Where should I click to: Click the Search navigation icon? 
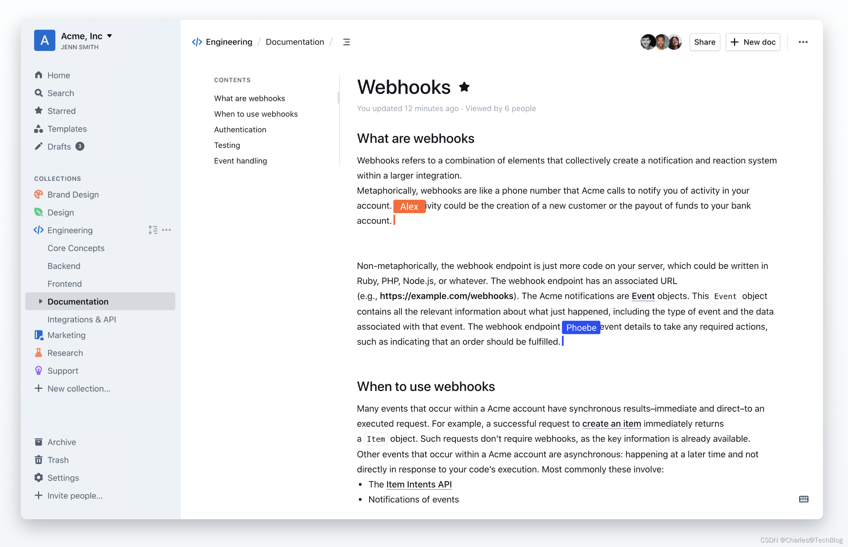coord(39,92)
